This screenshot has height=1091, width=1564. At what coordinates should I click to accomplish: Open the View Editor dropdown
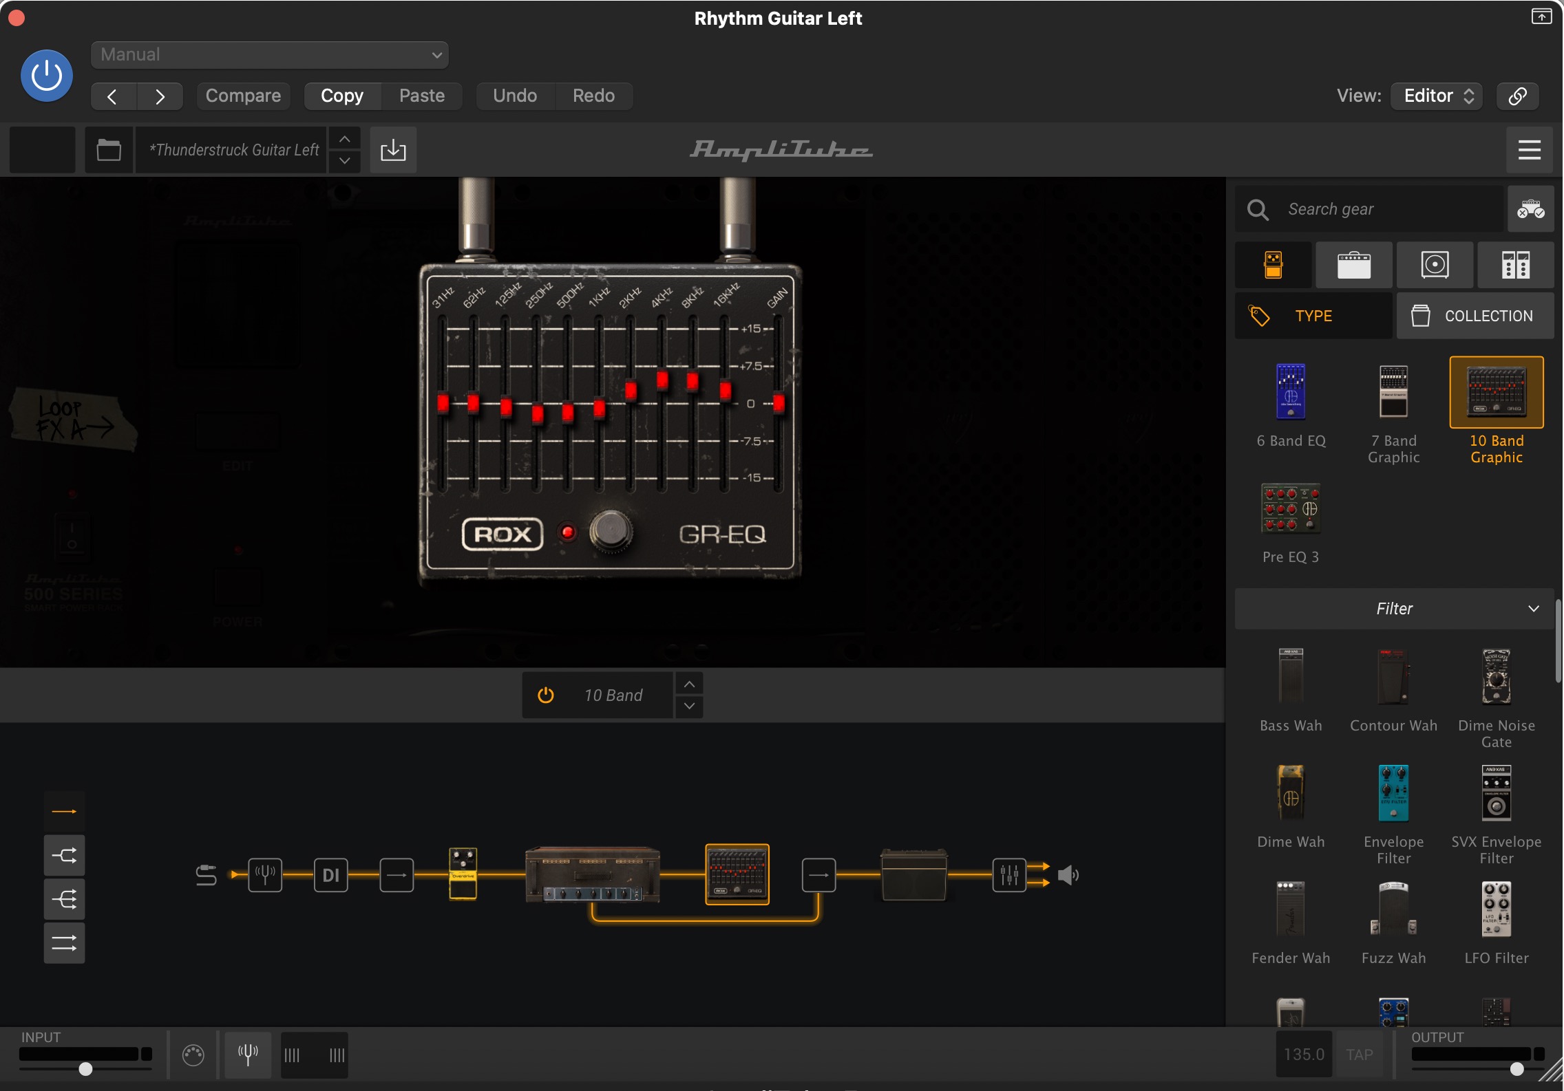1437,96
